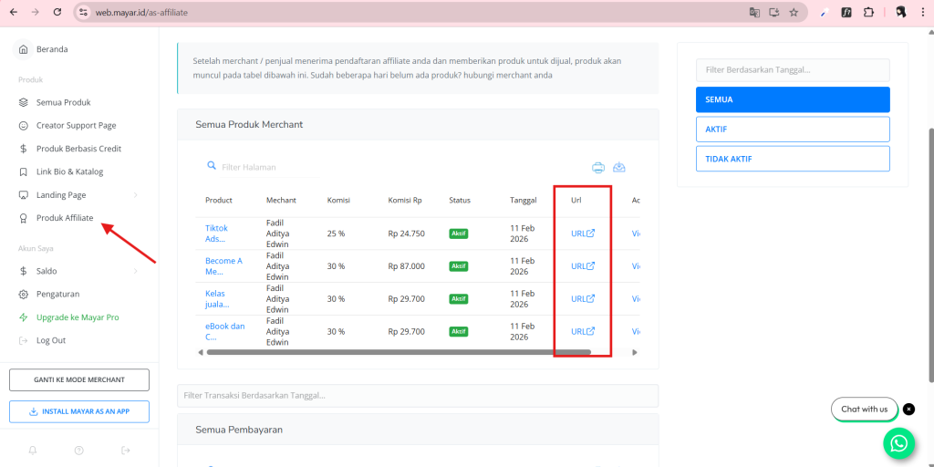Viewport: 934px width, 467px height.
Task: Click the table's horizontal scrollbar
Action: pyautogui.click(x=398, y=352)
